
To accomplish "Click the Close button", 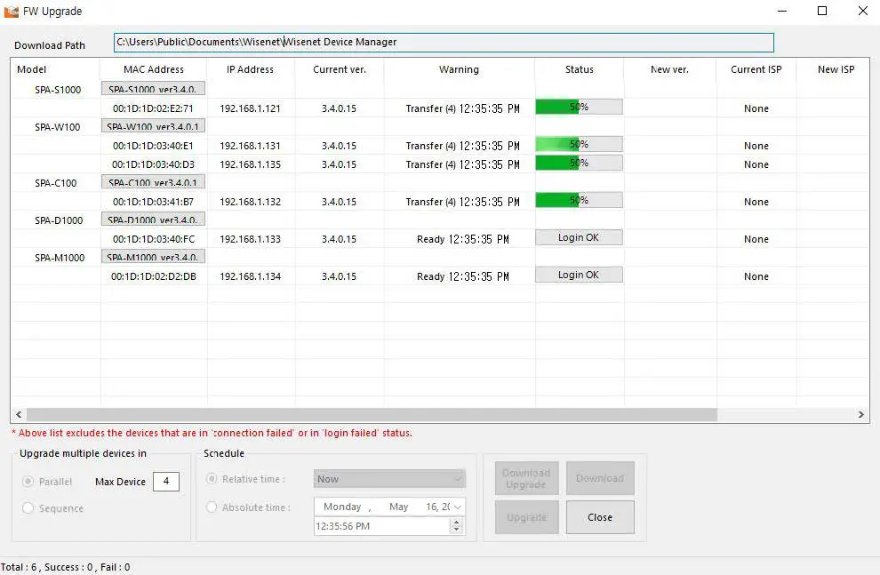I will point(600,517).
